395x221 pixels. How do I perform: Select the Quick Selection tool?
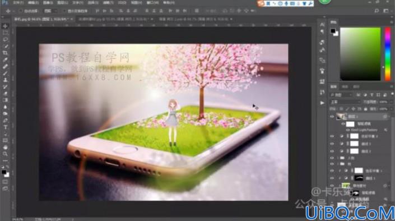(5, 47)
